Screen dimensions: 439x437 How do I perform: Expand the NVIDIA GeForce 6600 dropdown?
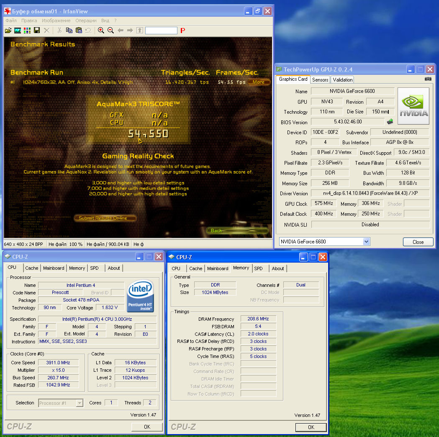tap(366, 241)
